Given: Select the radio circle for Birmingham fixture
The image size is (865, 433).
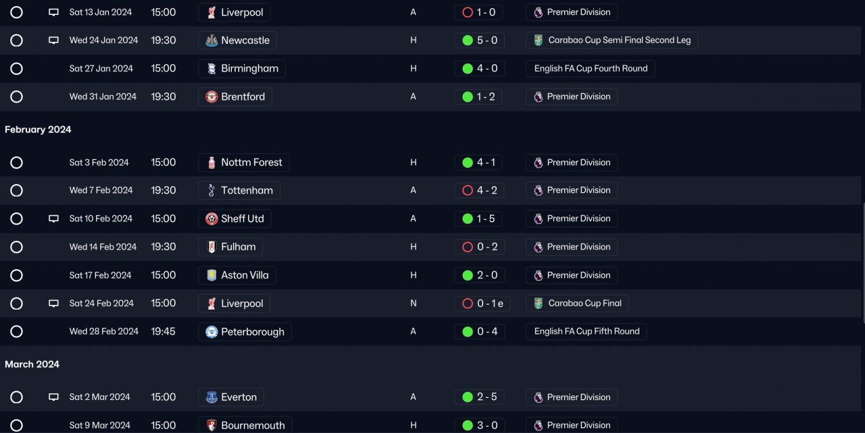Looking at the screenshot, I should [17, 69].
